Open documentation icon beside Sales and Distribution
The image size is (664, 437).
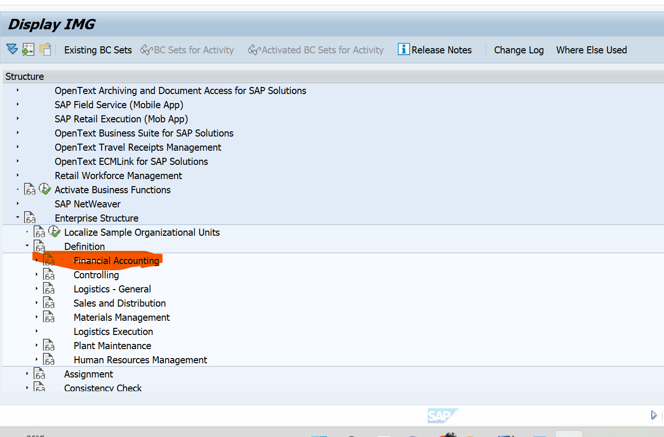[49, 303]
